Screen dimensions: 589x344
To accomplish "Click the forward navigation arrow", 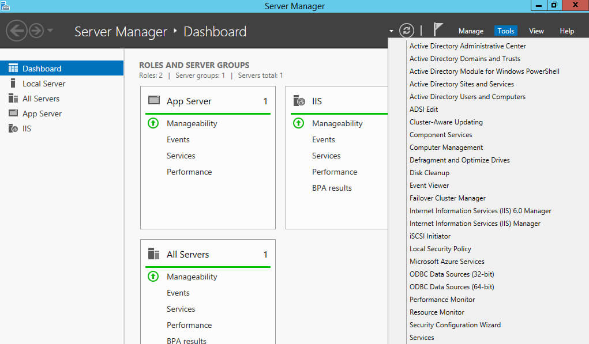I will [x=36, y=31].
